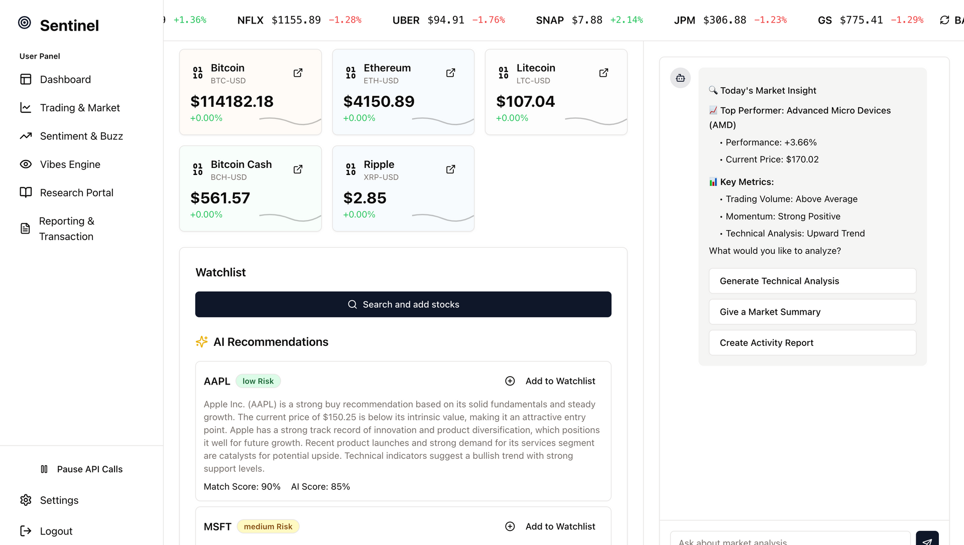
Task: Click the send message paper-plane icon
Action: point(927,540)
